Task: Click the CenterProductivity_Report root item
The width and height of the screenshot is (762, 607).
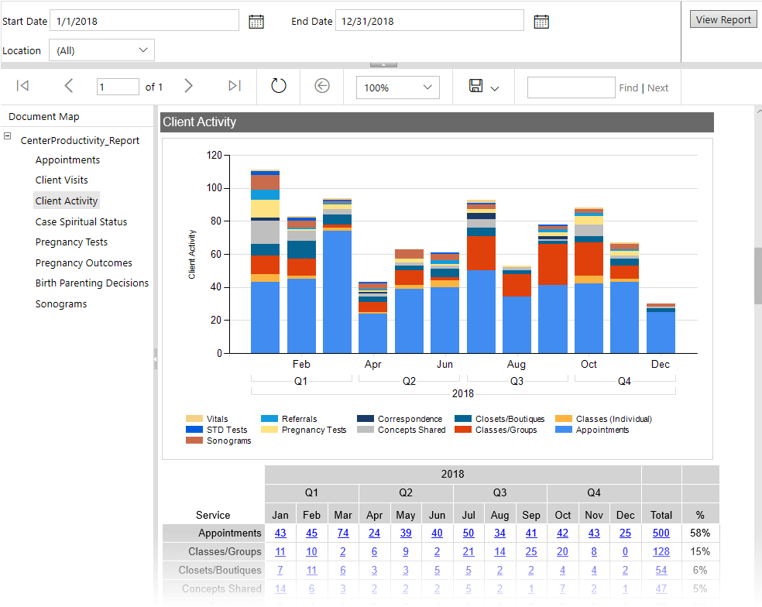Action: coord(80,140)
